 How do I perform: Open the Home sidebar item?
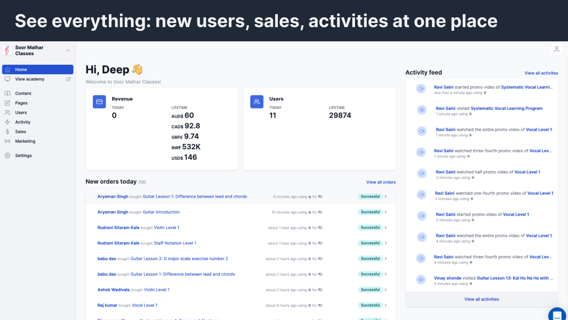[x=38, y=69]
